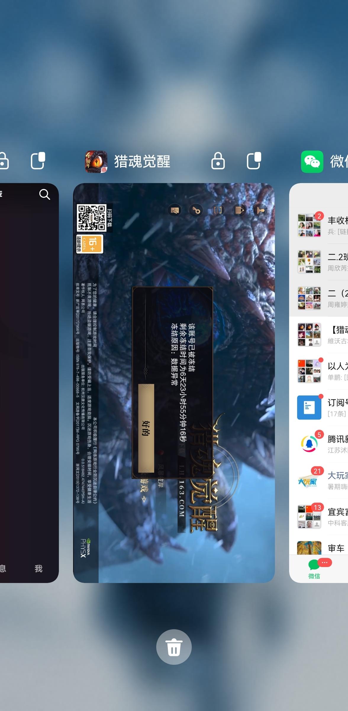This screenshot has width=348, height=711.
Task: Open the 猎魂觉醒 game card preview
Action: coord(174,383)
